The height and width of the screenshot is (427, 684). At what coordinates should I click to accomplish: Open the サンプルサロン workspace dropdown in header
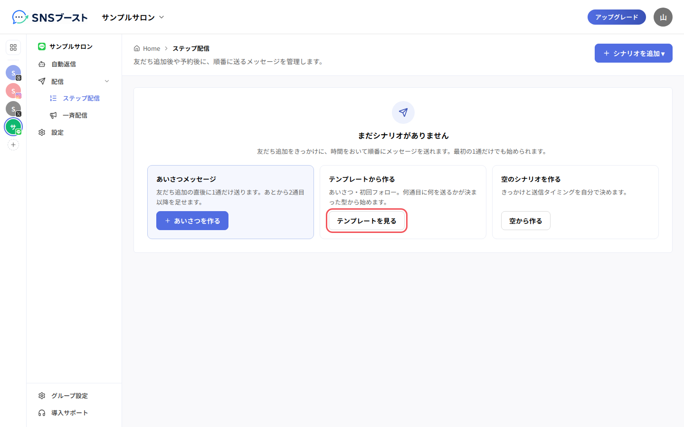(133, 17)
